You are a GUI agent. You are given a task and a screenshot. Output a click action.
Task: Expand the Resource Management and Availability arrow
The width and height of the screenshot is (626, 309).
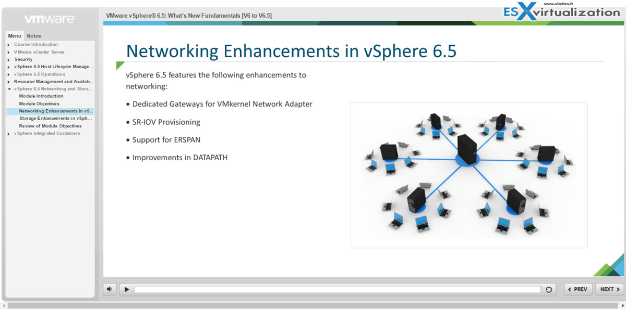point(9,82)
